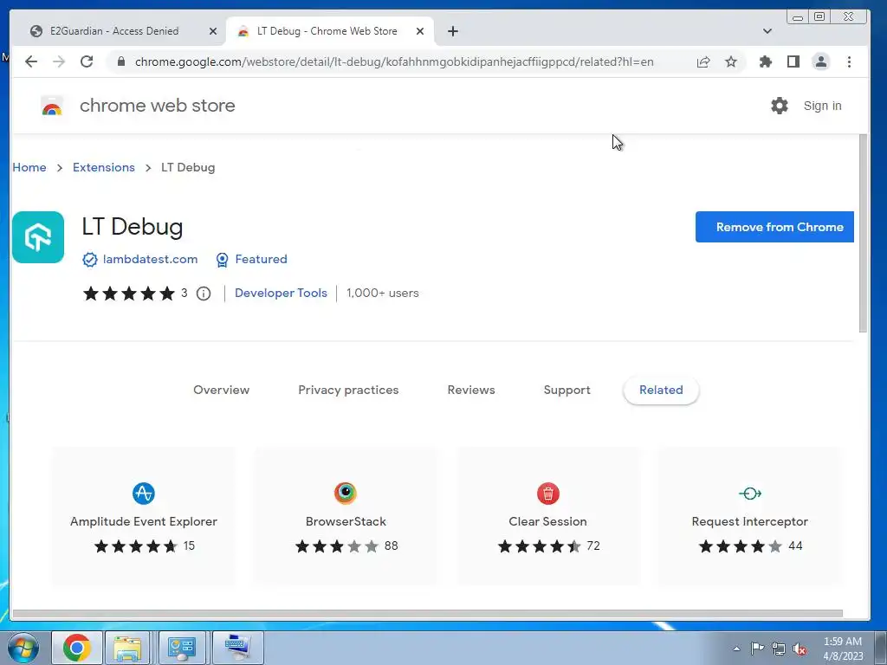Screen dimensions: 887x665
Task: Click the Action Center flag icon
Action: [x=757, y=649]
